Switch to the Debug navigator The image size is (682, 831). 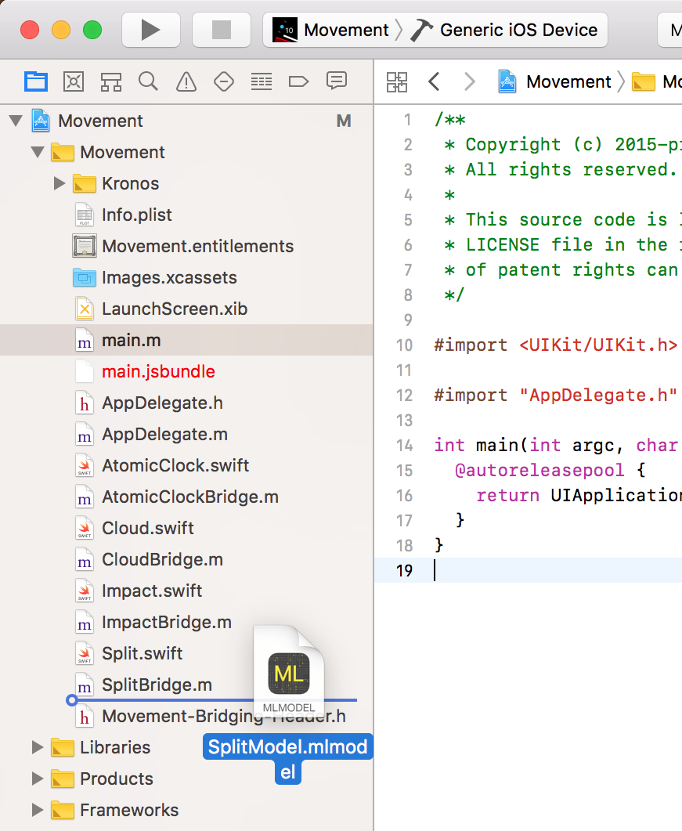pyautogui.click(x=262, y=81)
